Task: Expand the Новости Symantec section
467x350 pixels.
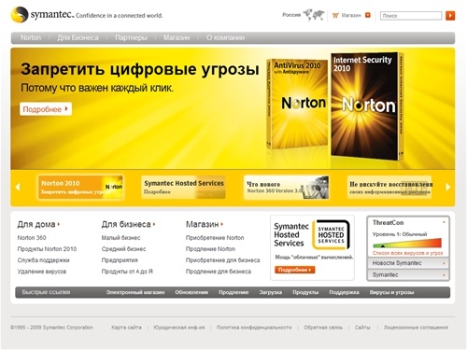Action: pyautogui.click(x=408, y=263)
